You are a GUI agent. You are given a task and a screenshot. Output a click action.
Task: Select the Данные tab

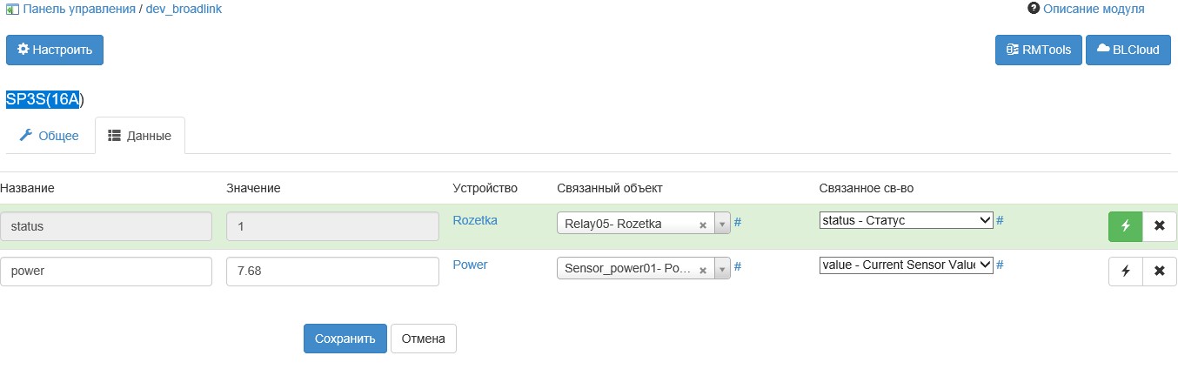(139, 136)
